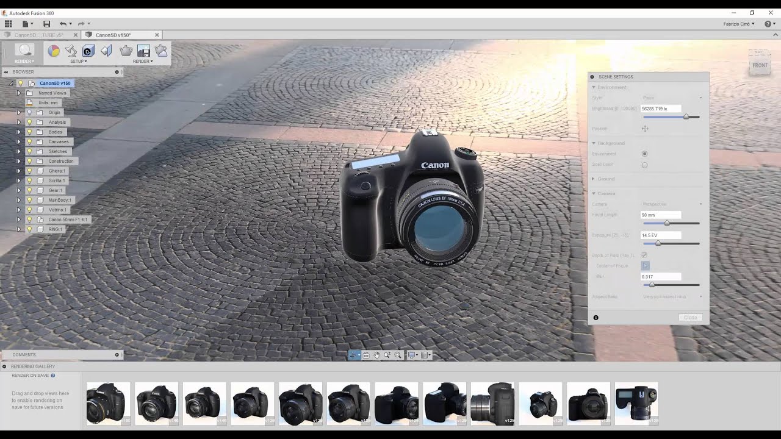Click the Center of Focus select button
This screenshot has width=781, height=439.
pyautogui.click(x=646, y=265)
